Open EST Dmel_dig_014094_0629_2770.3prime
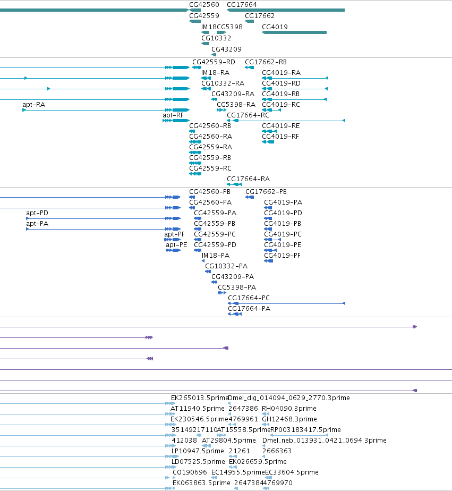This screenshot has height=491, width=452. point(288,399)
